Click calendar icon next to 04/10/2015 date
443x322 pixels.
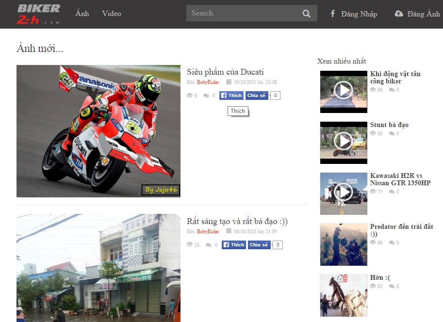tap(229, 231)
